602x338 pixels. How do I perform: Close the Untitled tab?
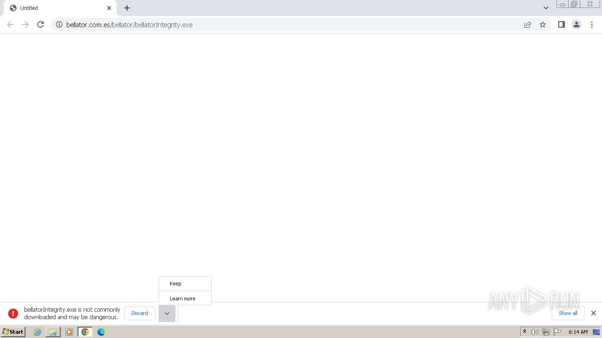pyautogui.click(x=109, y=8)
